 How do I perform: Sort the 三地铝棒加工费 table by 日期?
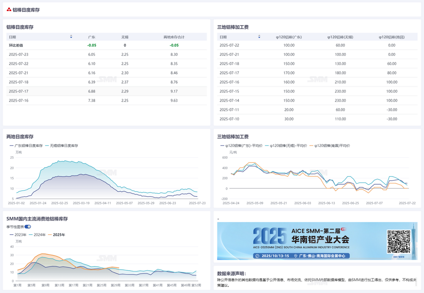(259, 37)
